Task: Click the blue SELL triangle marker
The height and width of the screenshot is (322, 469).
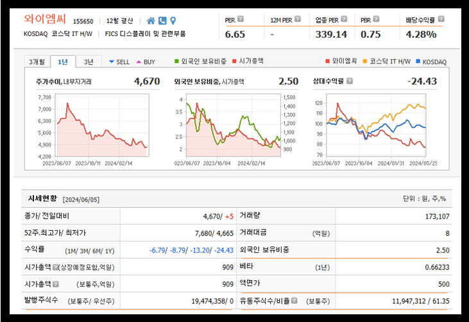Action: (112, 62)
